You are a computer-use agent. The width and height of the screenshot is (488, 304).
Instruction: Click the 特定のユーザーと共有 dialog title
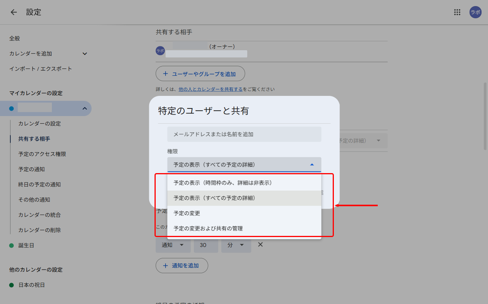tap(203, 111)
